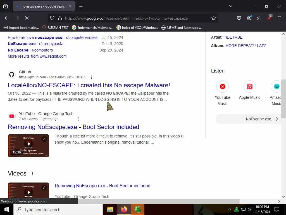Viewport: 286px width, 215px height.
Task: Open the volume speaker tray icon
Action: [x=249, y=209]
